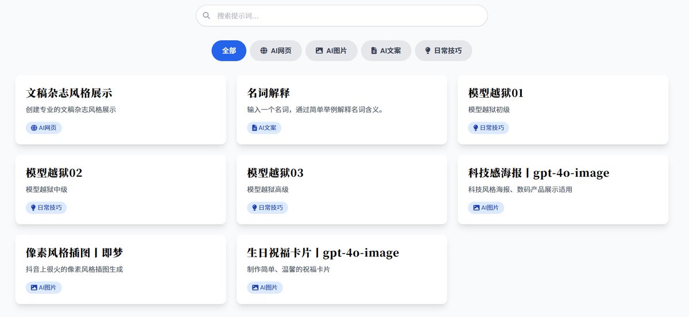Open the 名词解释 card title
689x317 pixels.
(x=268, y=93)
